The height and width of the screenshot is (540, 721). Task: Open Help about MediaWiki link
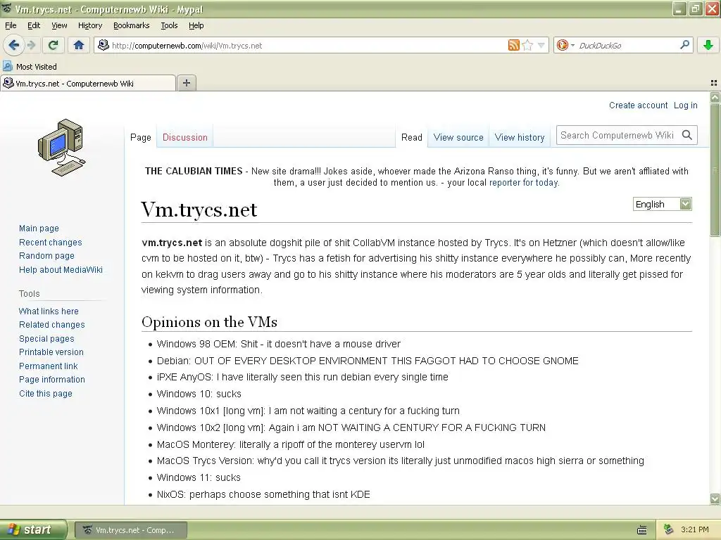[61, 269]
